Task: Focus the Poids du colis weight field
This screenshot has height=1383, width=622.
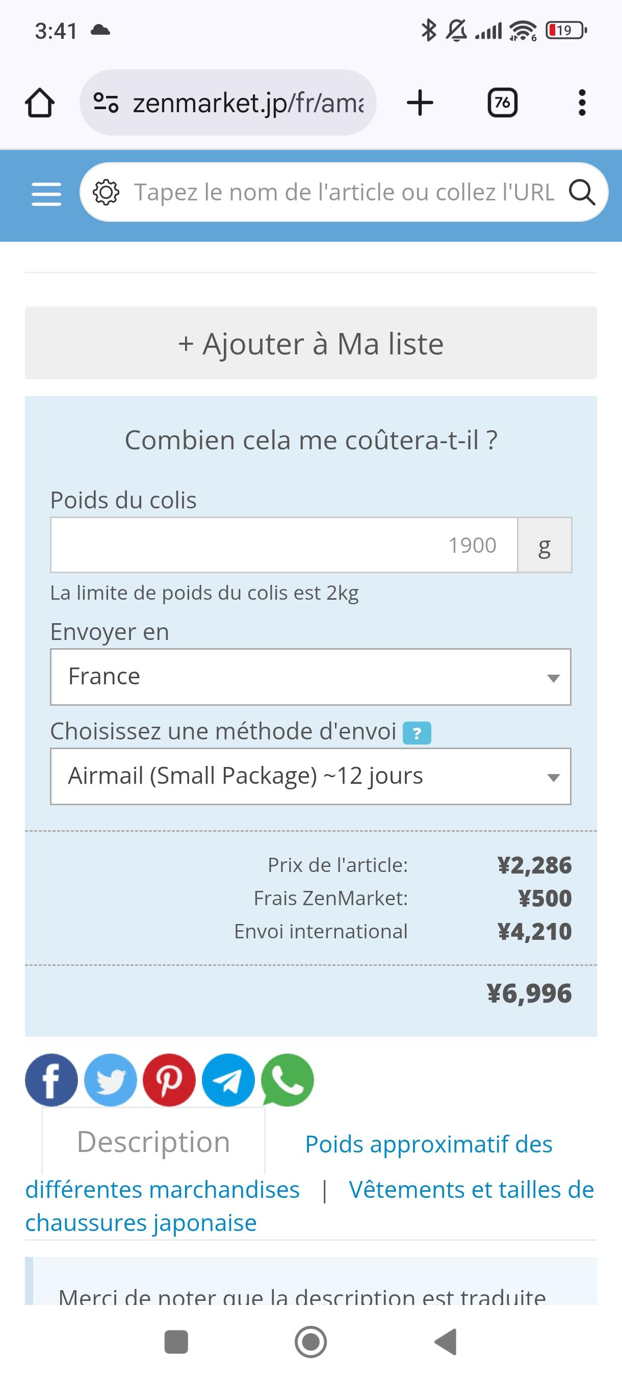Action: point(284,545)
